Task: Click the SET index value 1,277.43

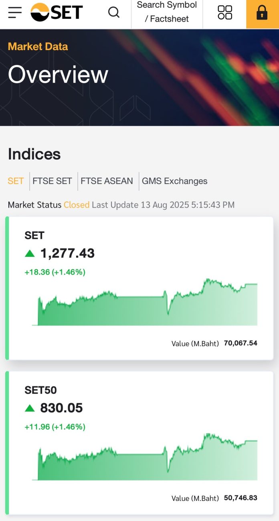Action: 67,253
